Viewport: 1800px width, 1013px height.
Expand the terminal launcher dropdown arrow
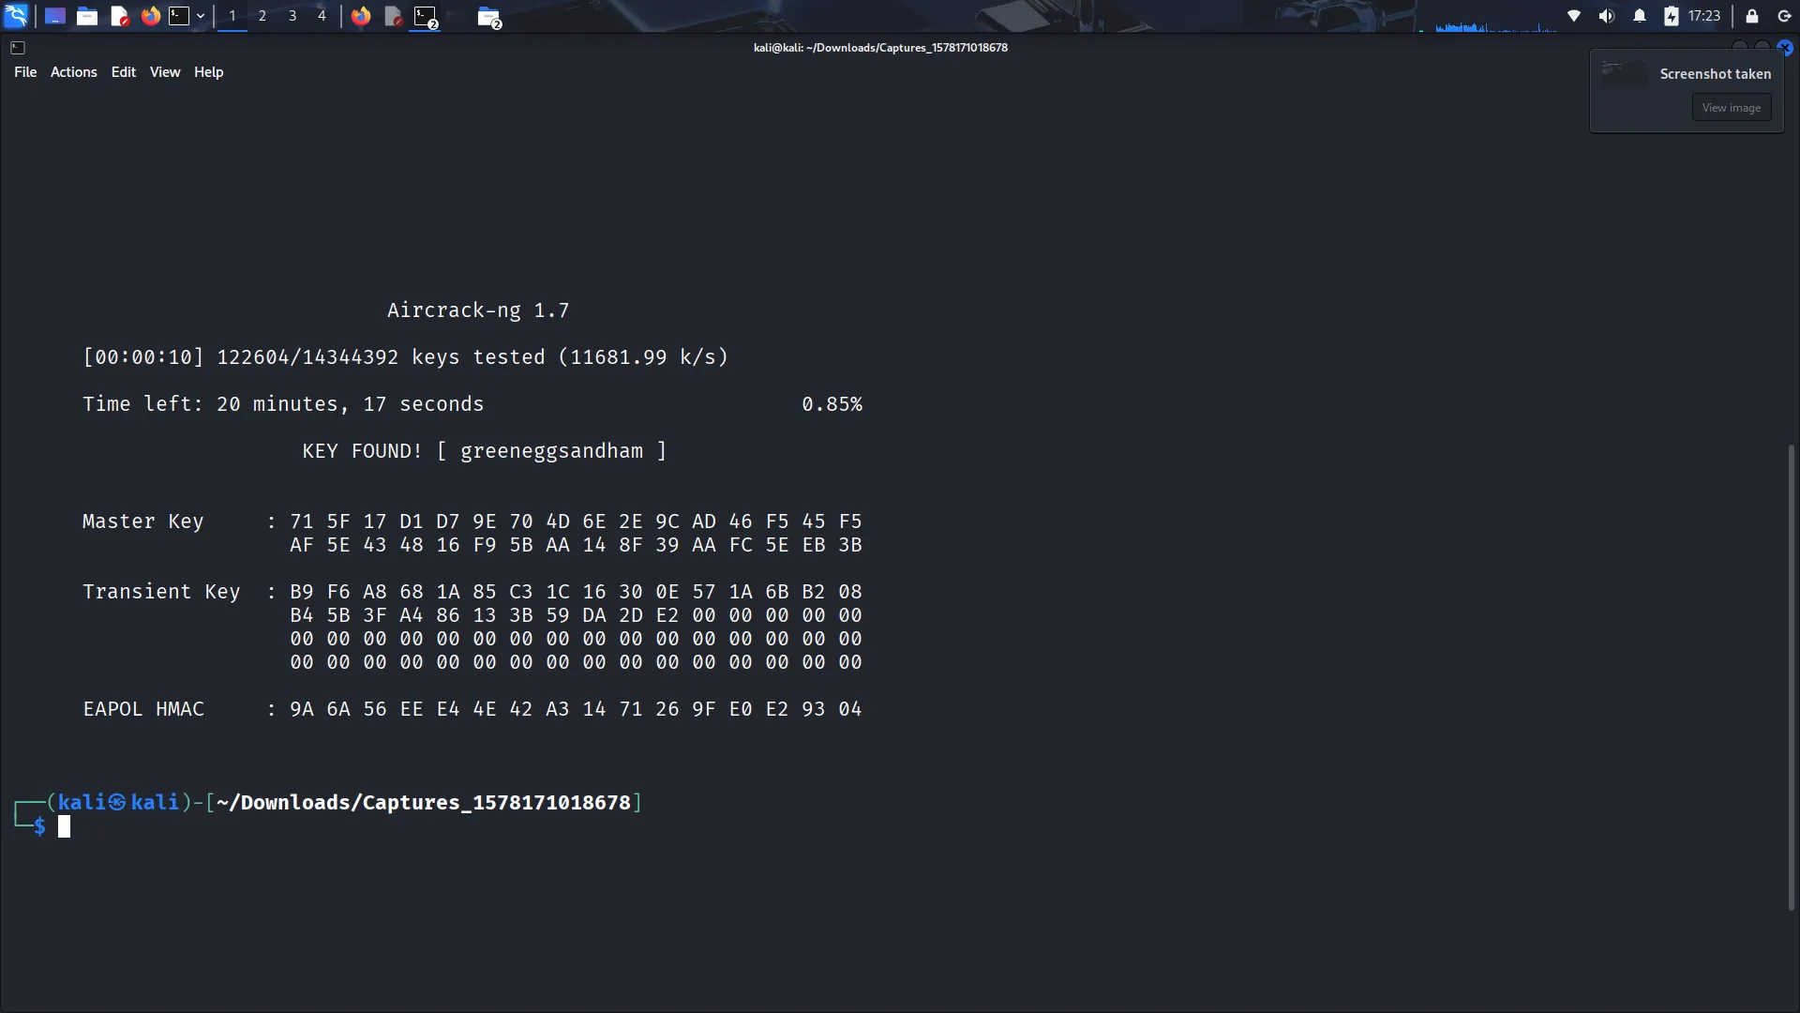click(x=201, y=16)
